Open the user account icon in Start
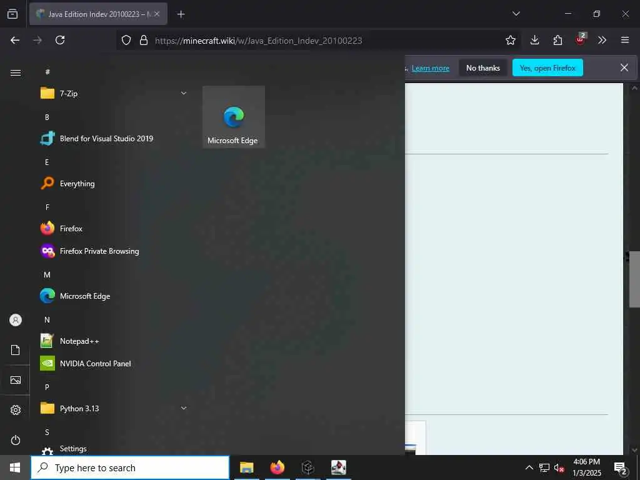Image resolution: width=640 pixels, height=480 pixels. point(16,320)
